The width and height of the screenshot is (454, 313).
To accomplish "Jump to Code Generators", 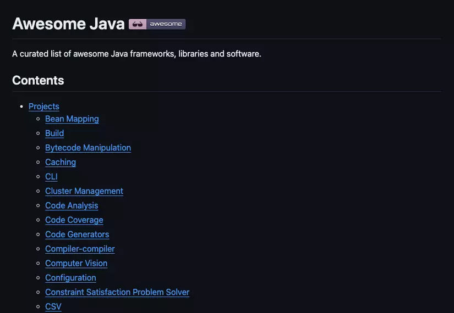I will click(77, 234).
